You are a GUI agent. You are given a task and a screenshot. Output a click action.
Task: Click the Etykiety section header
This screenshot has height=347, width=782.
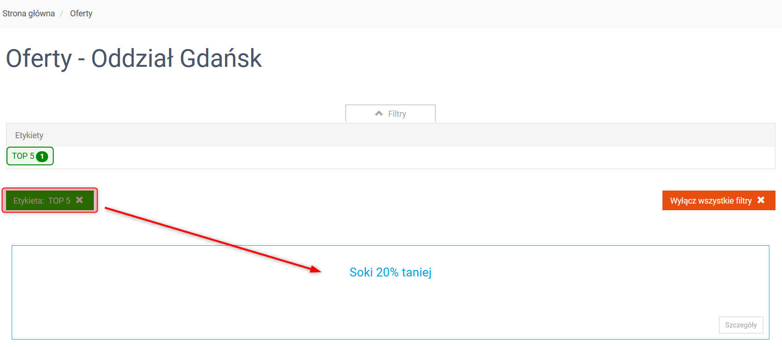pos(390,135)
